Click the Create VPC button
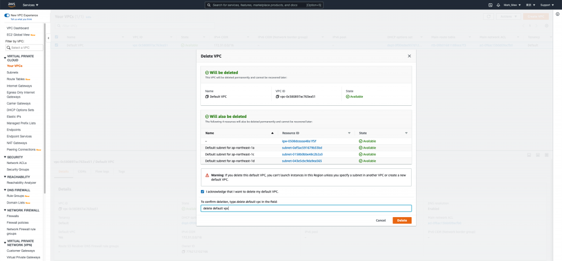Screen dimensions: 562x261 [x=536, y=16]
